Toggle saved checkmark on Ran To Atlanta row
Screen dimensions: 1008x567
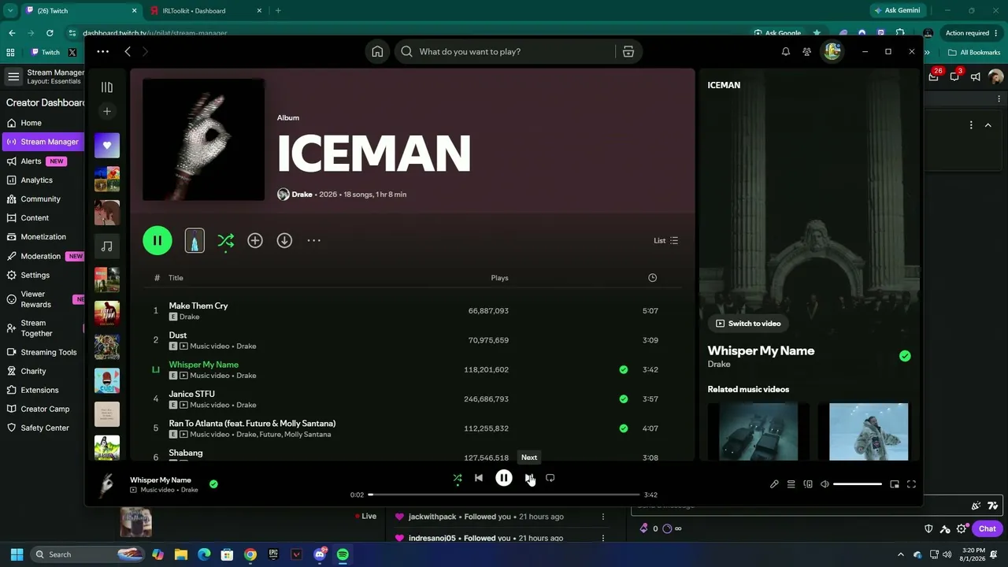tap(624, 428)
